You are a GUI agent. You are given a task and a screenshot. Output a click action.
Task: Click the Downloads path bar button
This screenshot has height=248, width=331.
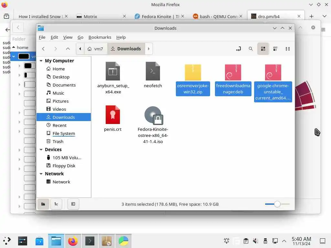126,49
